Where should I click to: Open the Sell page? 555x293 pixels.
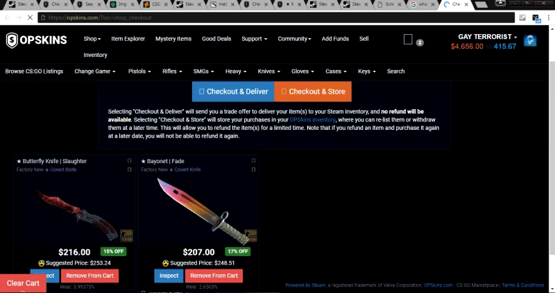tap(364, 39)
